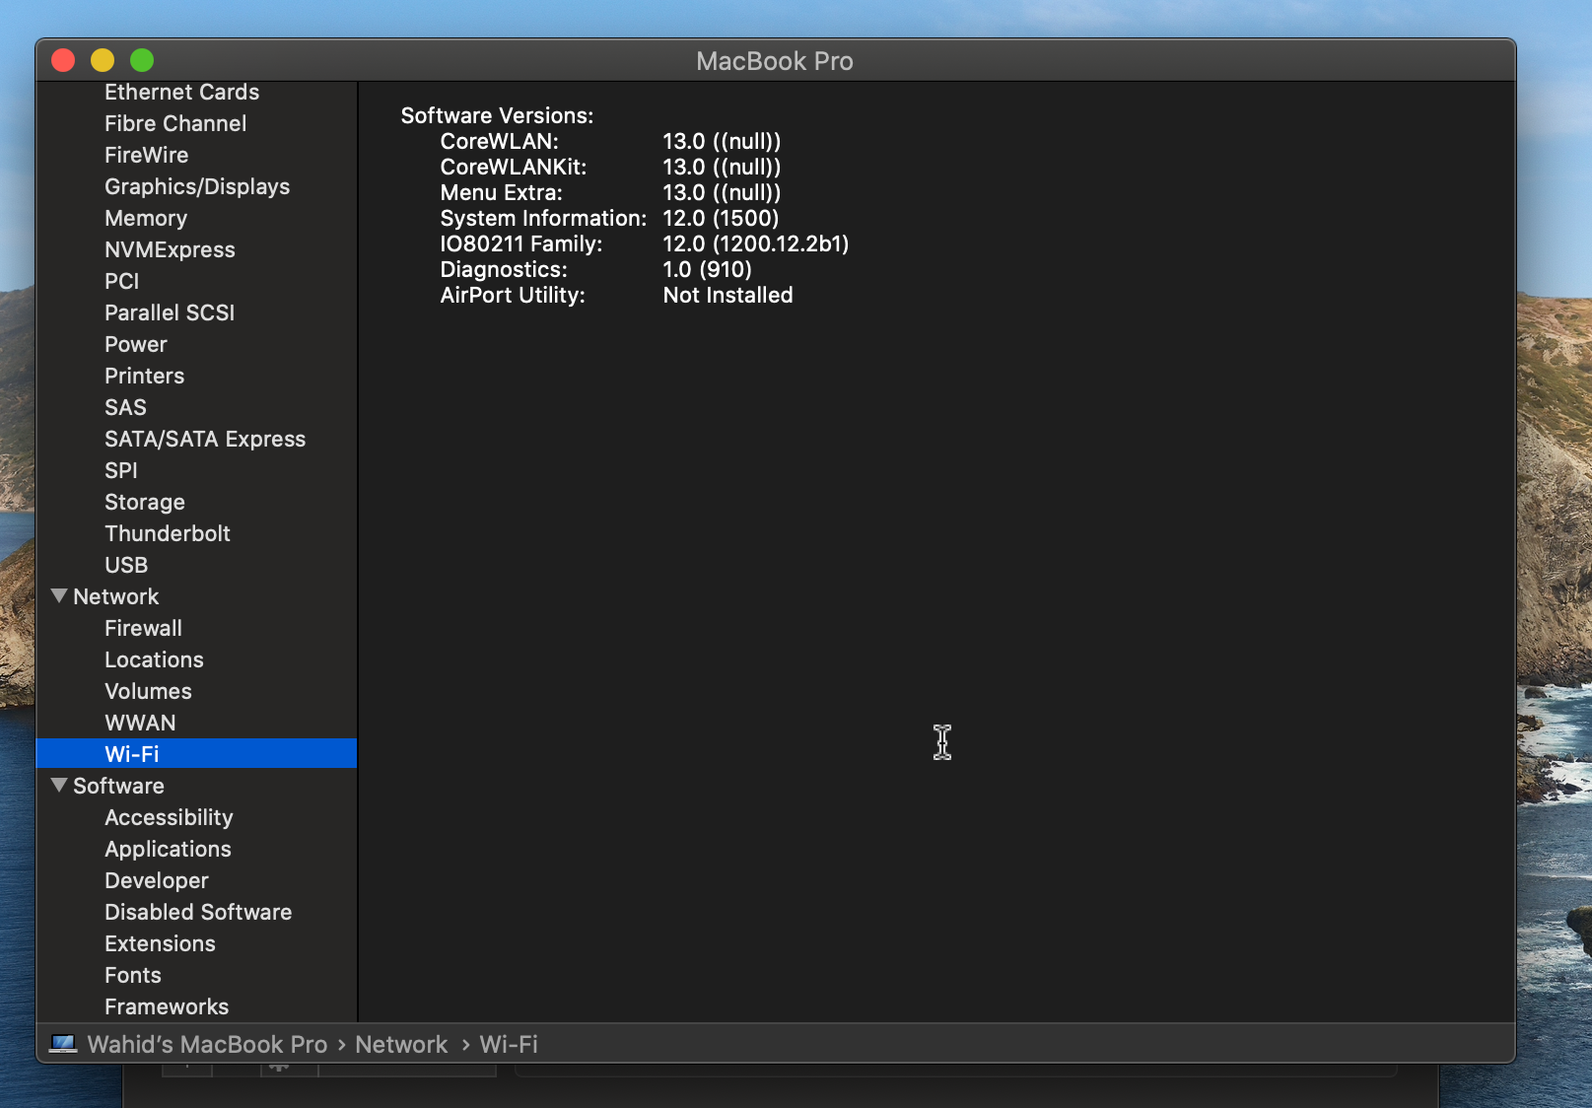
Task: Select Thunderbolt in the sidebar
Action: (168, 533)
